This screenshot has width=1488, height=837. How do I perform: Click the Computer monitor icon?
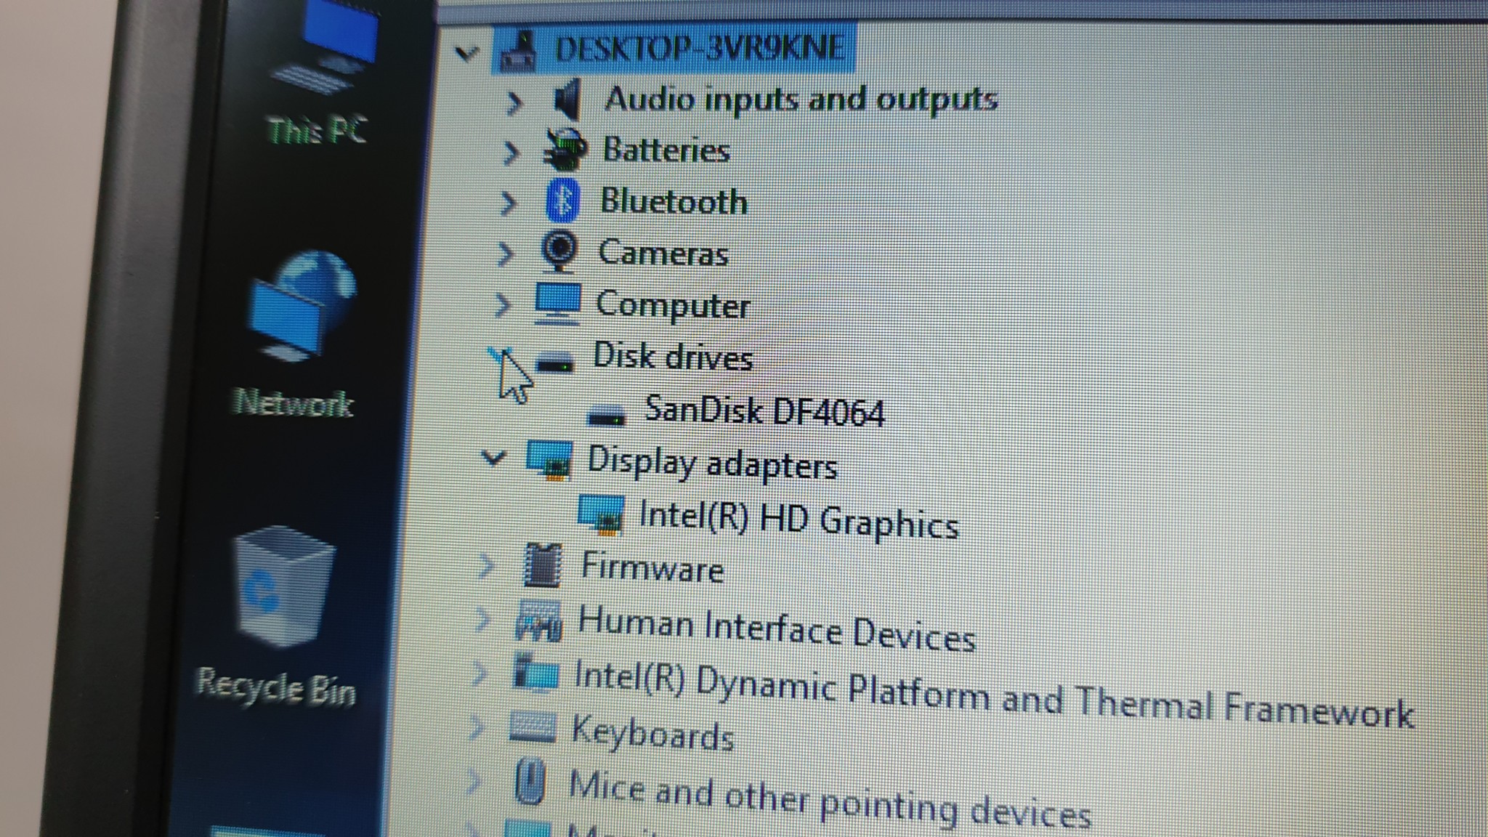point(557,304)
